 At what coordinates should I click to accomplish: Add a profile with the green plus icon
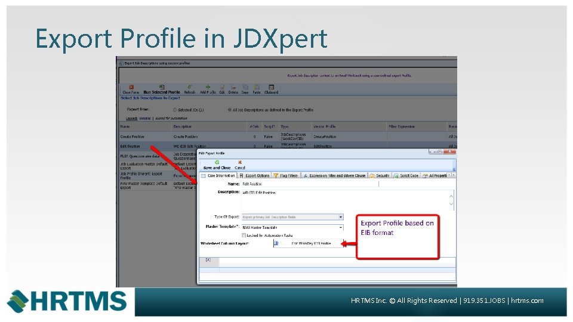(208, 90)
